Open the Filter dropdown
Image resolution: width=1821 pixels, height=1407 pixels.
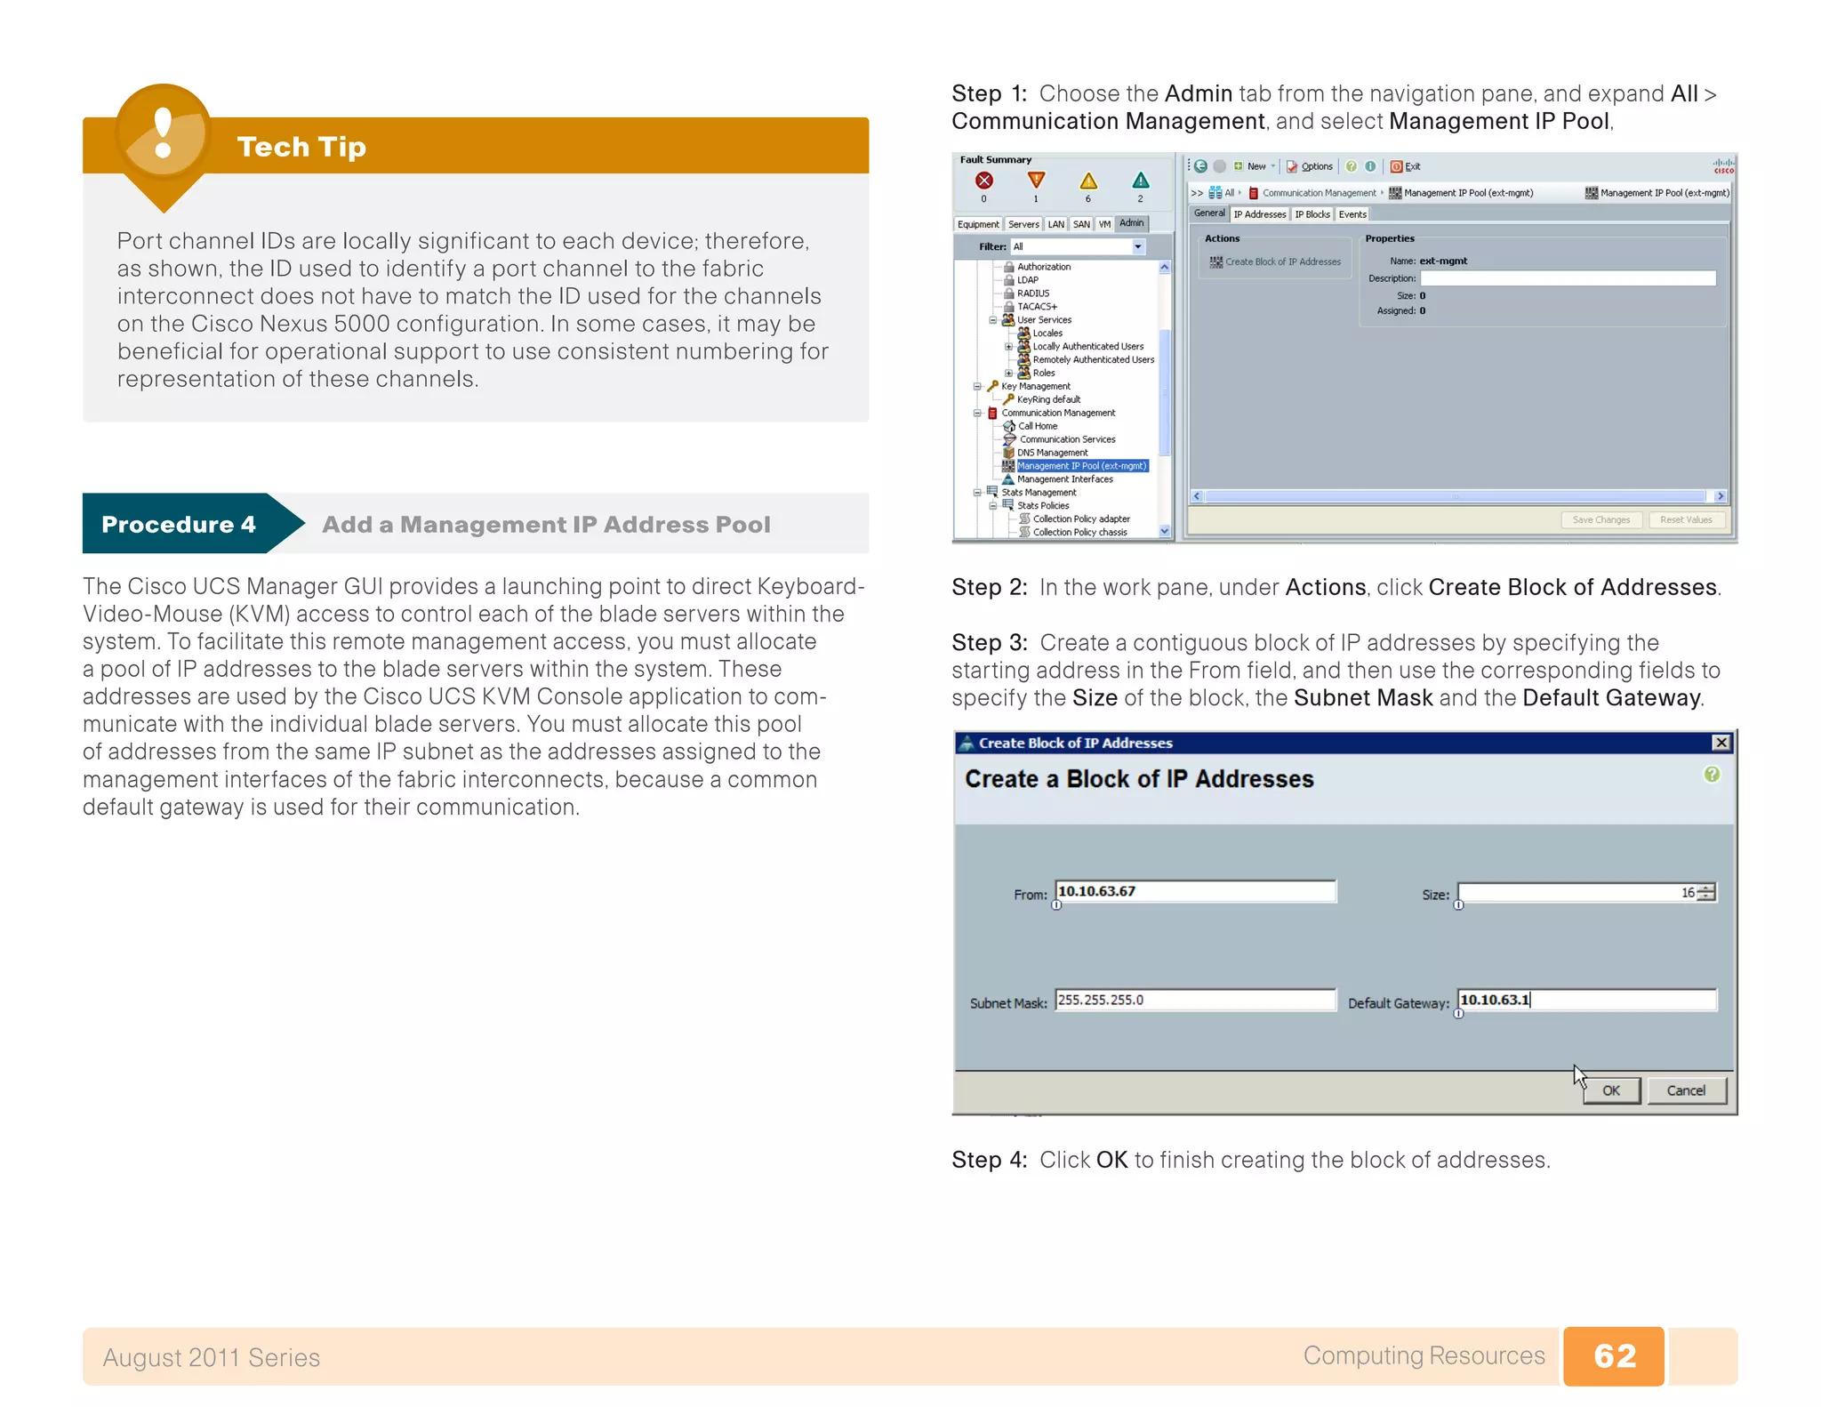[x=1138, y=246]
